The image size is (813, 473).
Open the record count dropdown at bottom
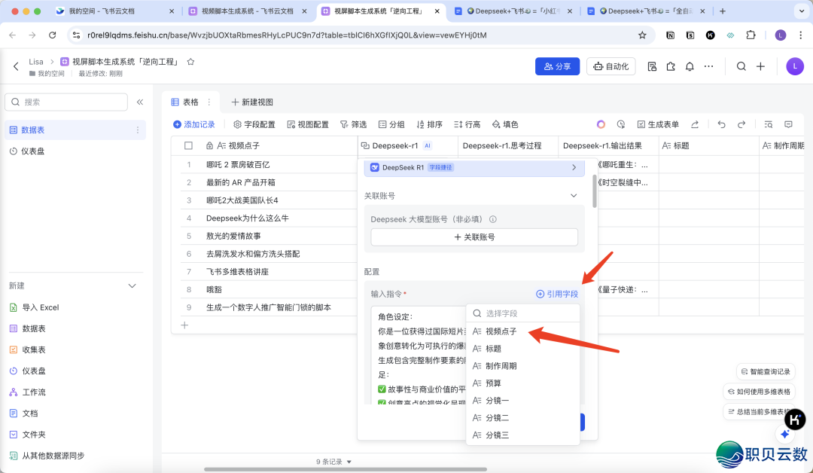[x=333, y=462]
